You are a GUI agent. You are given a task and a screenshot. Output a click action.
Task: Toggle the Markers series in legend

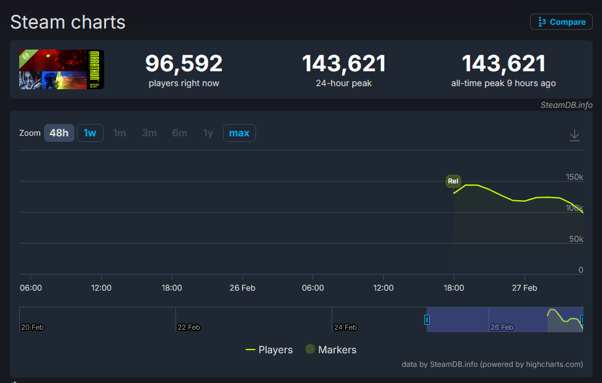331,350
